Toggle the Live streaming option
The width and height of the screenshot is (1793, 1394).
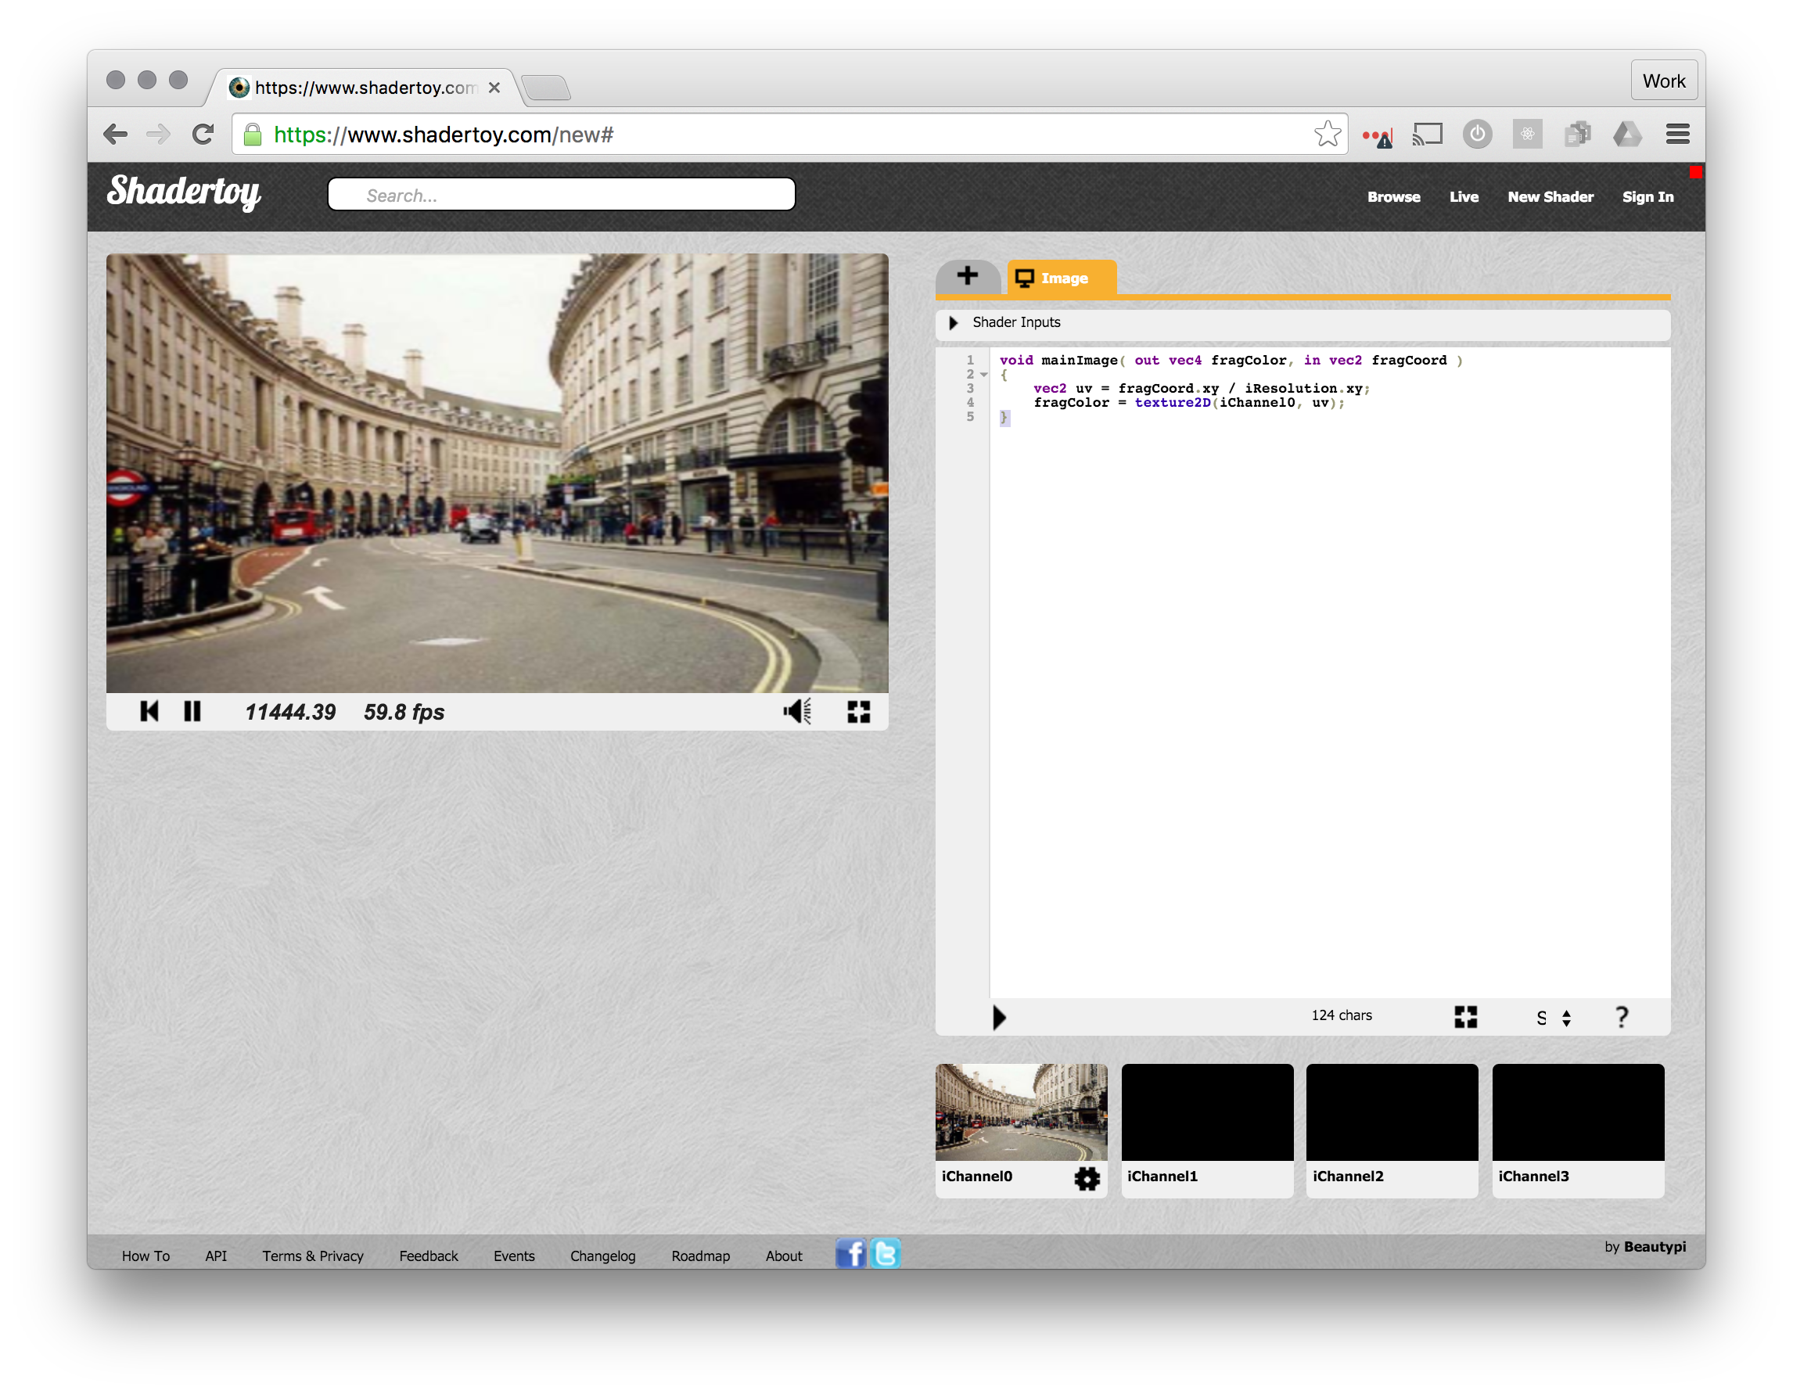tap(1461, 195)
